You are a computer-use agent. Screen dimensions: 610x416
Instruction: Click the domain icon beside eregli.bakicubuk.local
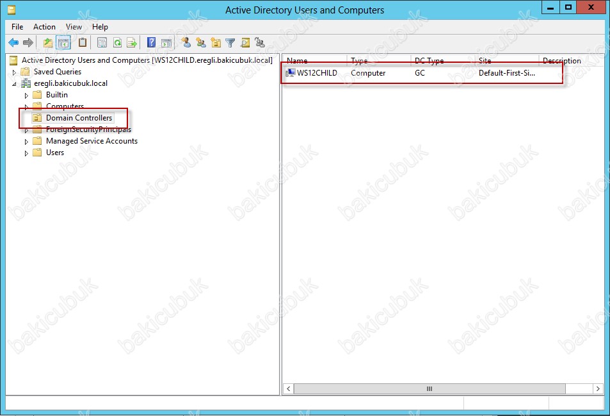point(26,83)
